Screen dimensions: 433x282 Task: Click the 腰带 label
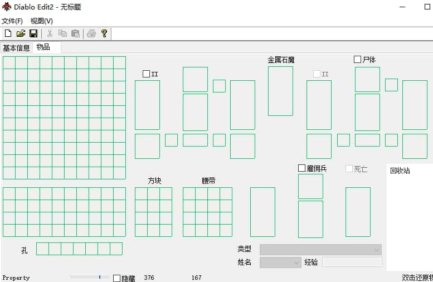[208, 181]
